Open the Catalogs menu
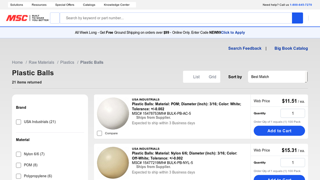The image size is (320, 180). click(x=89, y=5)
